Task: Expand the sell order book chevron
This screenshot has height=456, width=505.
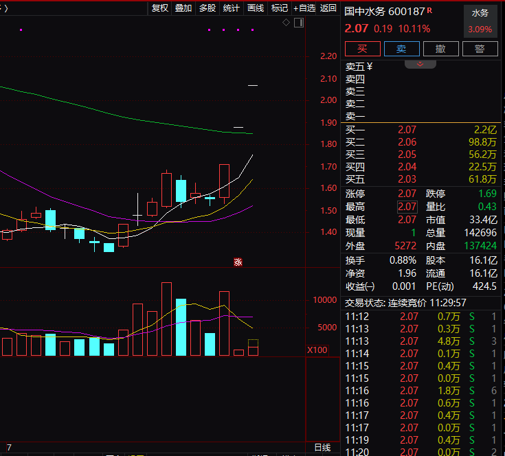Action: 420,64
